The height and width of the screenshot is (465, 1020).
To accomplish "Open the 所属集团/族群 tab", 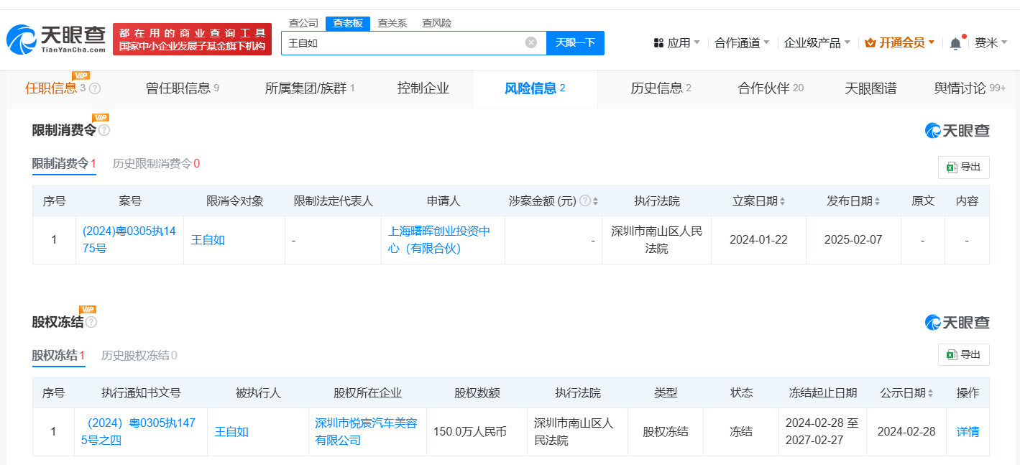I will (x=310, y=88).
